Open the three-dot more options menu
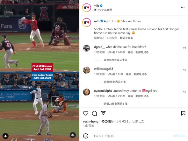This screenshot has height=141, width=188. 183,8
